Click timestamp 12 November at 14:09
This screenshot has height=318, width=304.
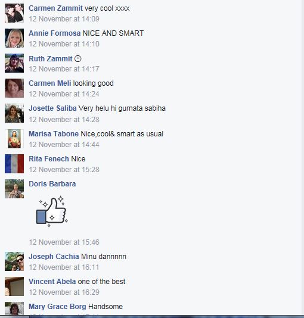tap(64, 19)
